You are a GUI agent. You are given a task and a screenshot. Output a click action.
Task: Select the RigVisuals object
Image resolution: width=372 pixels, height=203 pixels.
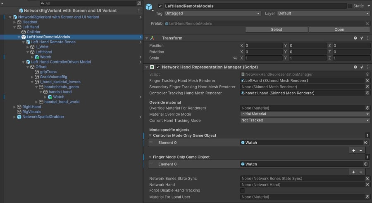pyautogui.click(x=31, y=112)
